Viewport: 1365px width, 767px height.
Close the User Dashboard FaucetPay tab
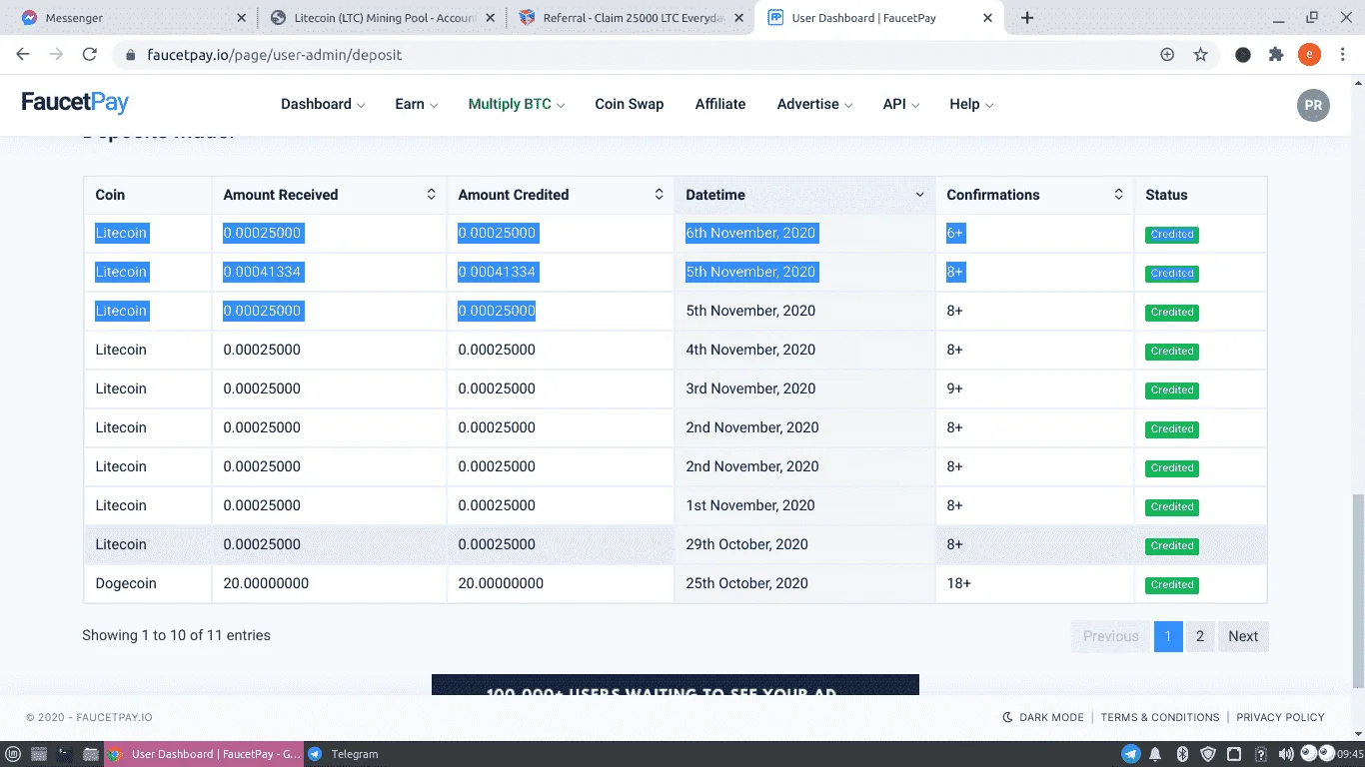(987, 18)
